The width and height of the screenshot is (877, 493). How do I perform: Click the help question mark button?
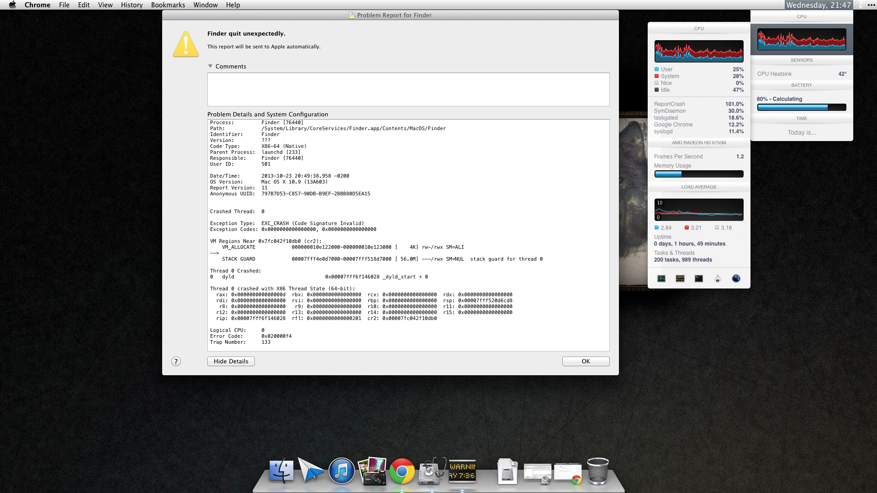click(x=176, y=362)
